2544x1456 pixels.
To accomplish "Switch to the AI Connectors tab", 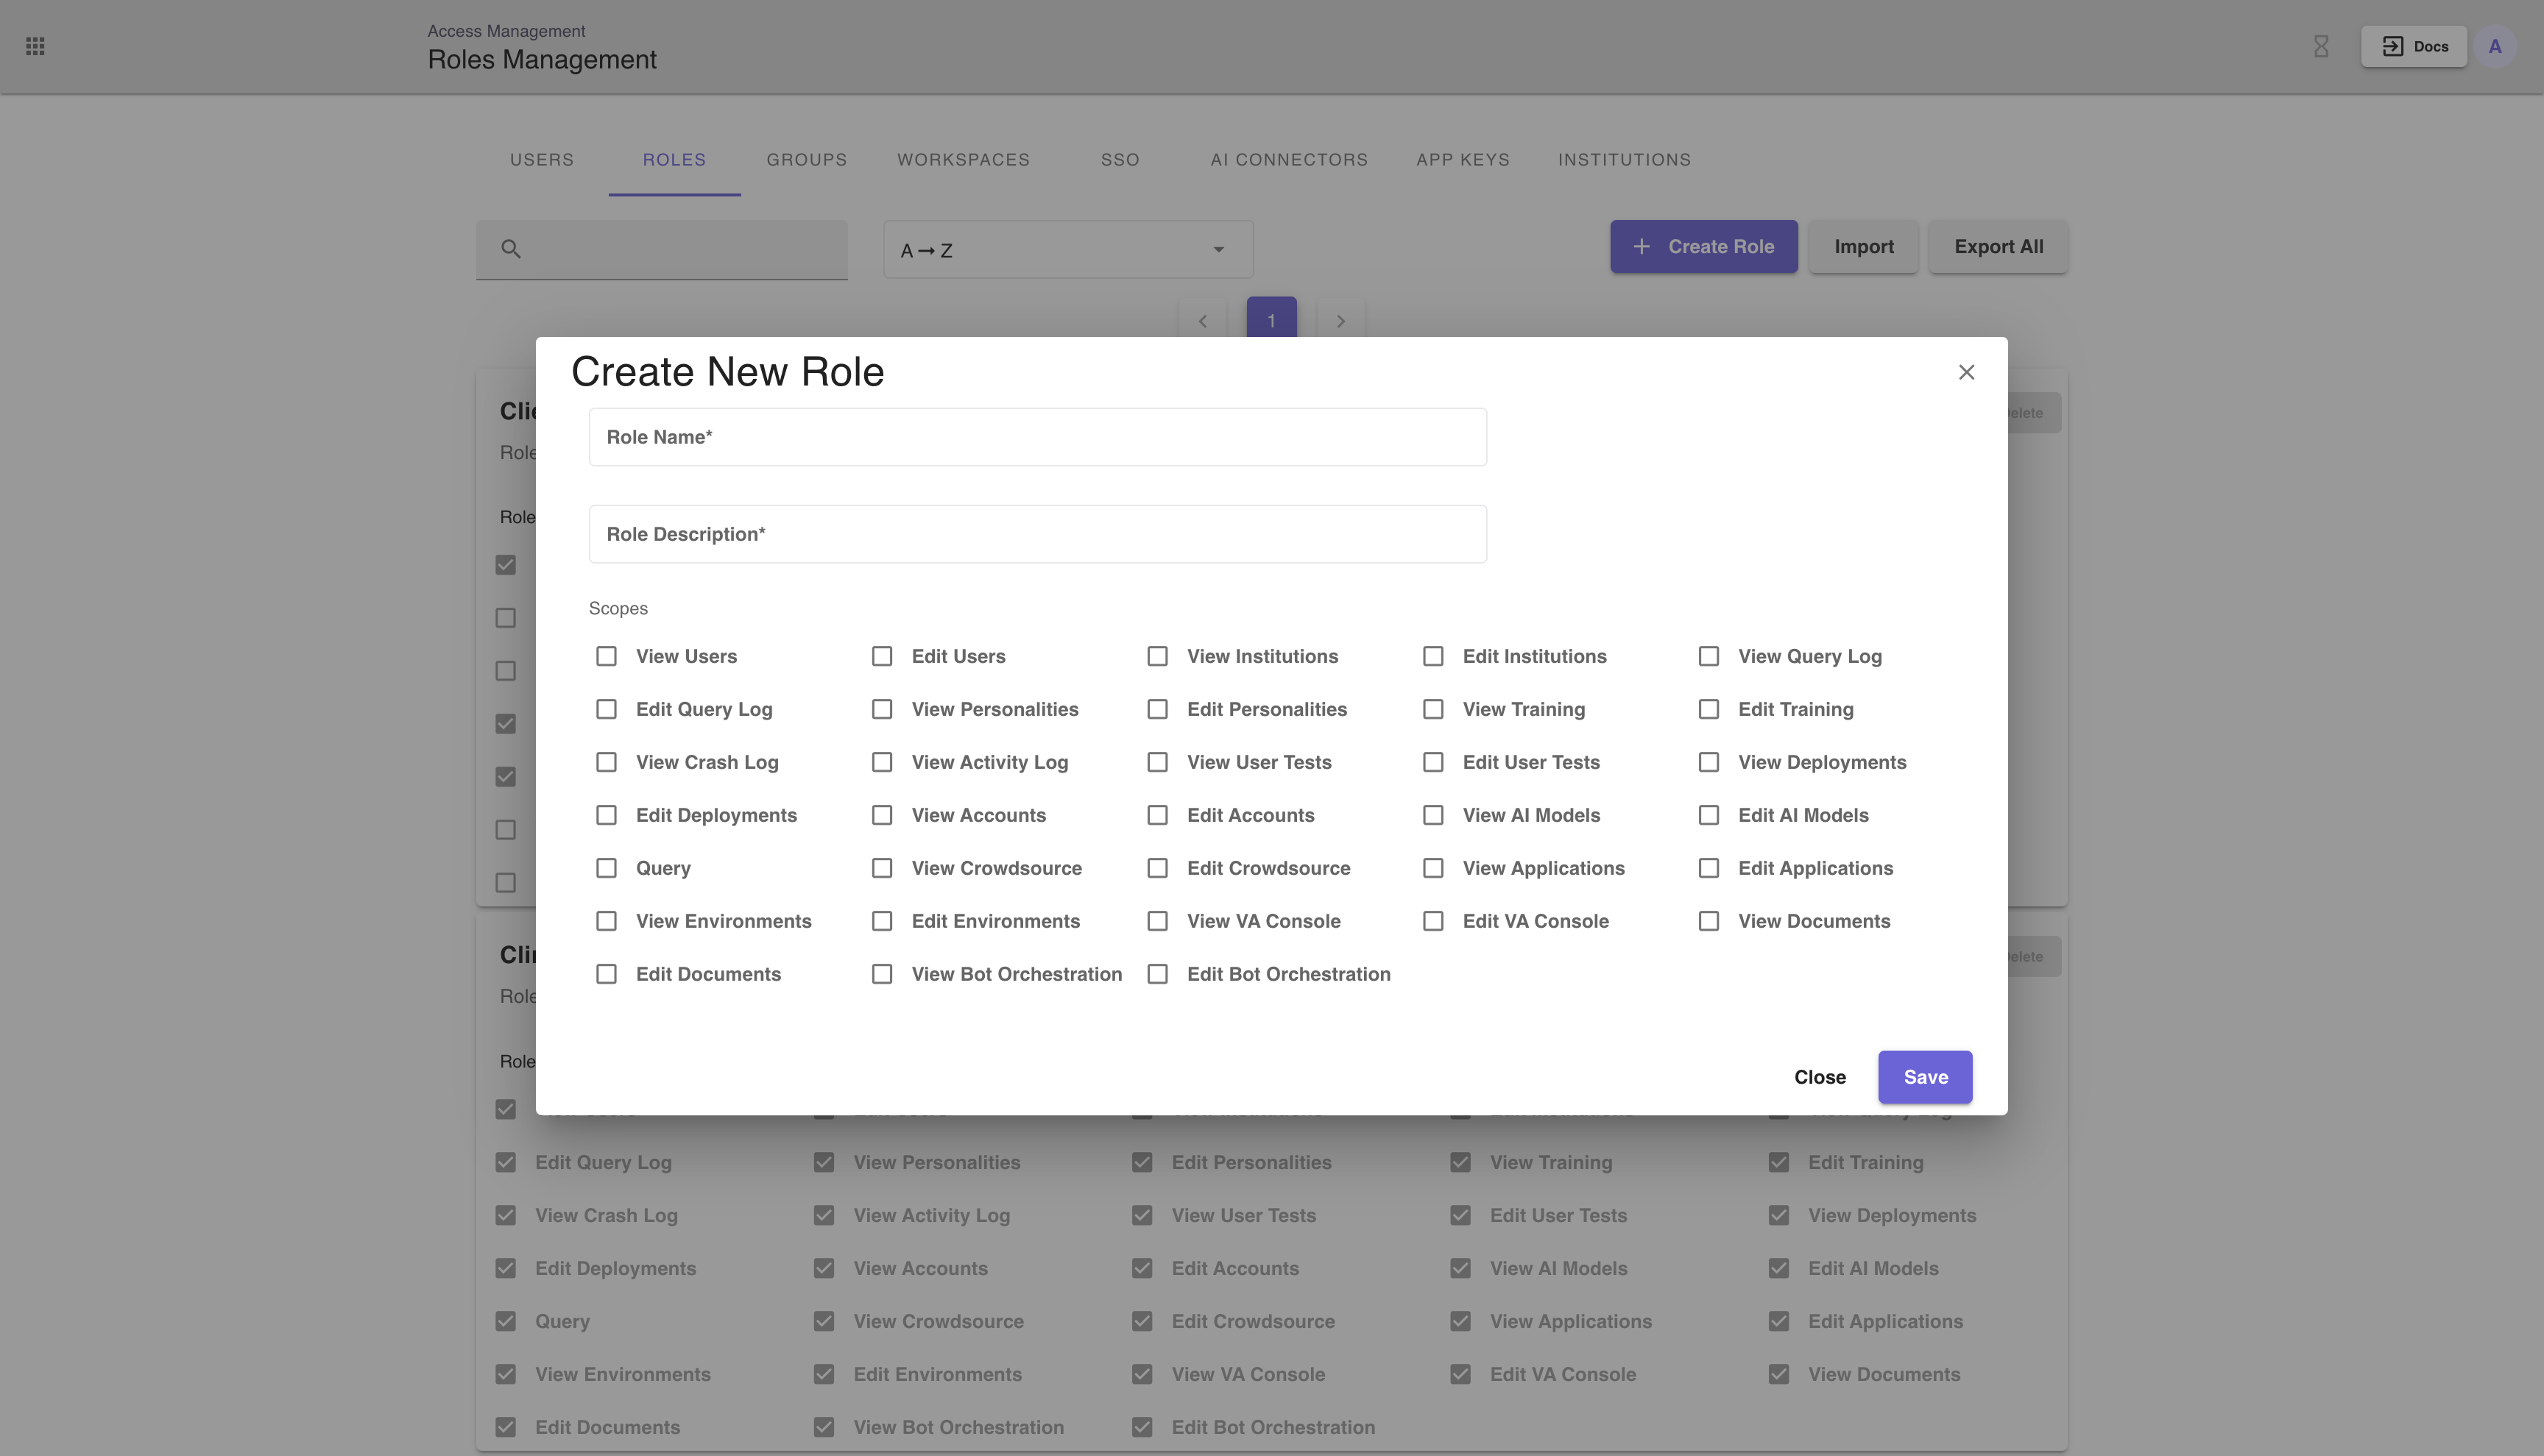I will (x=1290, y=160).
